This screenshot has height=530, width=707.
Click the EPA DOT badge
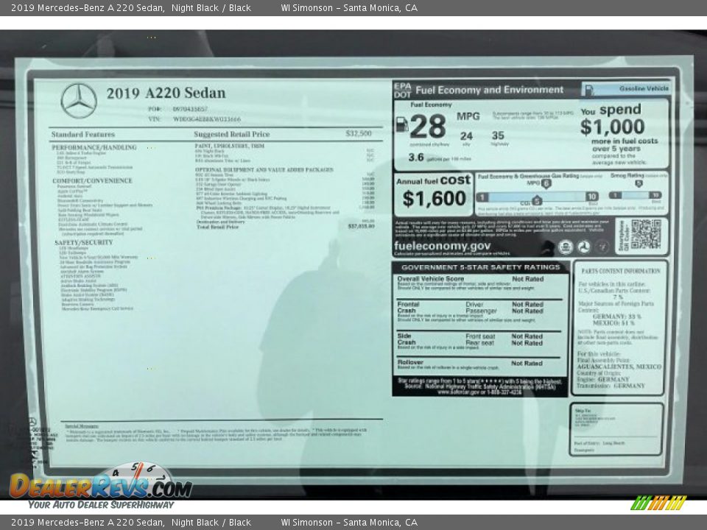click(x=402, y=90)
